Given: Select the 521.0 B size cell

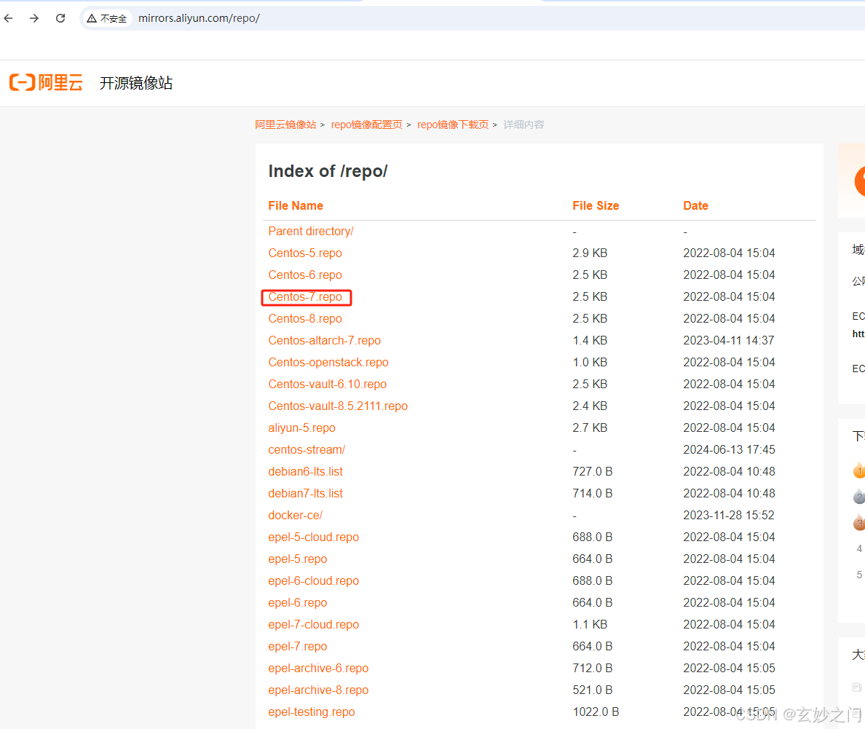Looking at the screenshot, I should [x=593, y=690].
